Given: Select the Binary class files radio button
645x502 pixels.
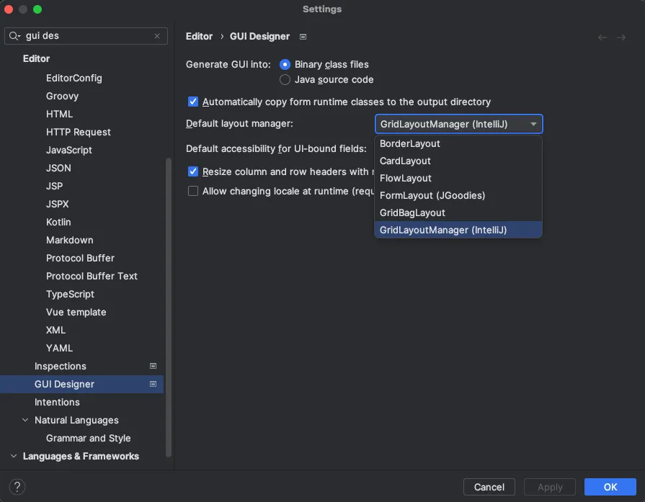Looking at the screenshot, I should tap(285, 64).
